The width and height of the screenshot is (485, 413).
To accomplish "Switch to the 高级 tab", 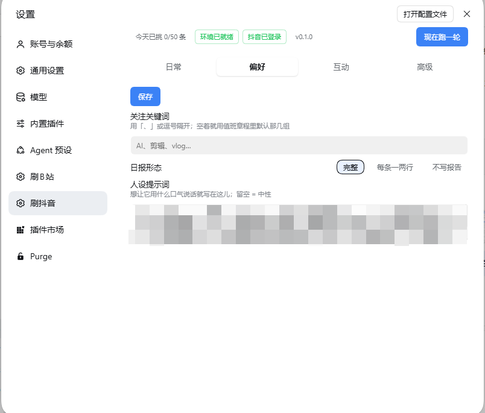I will click(425, 67).
